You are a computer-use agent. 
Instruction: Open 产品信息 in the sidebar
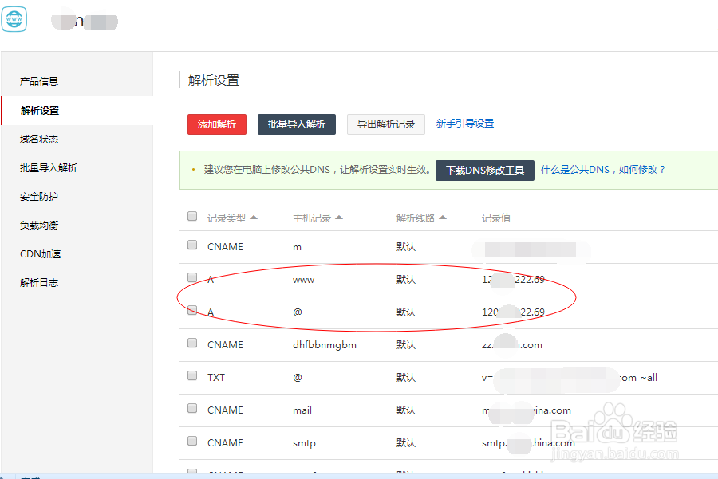(37, 80)
